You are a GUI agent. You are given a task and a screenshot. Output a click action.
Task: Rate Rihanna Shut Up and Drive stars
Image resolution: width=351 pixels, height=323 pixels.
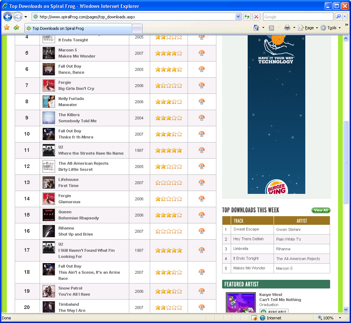[x=168, y=231]
